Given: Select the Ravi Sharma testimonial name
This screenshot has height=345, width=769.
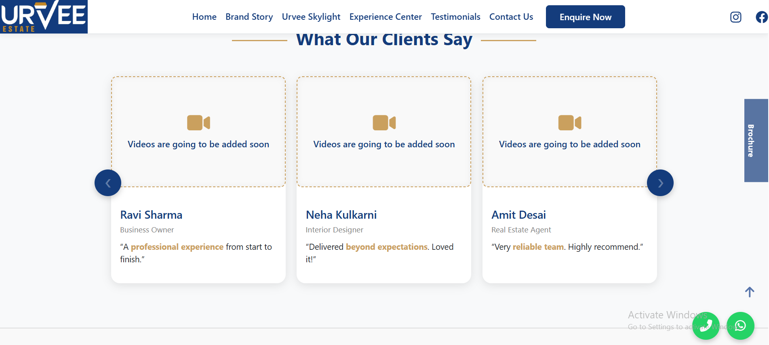Looking at the screenshot, I should click(151, 215).
